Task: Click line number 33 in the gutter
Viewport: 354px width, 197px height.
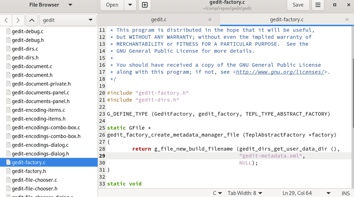Action: click(102, 184)
